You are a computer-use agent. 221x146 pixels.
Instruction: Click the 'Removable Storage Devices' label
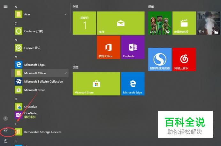point(43,132)
